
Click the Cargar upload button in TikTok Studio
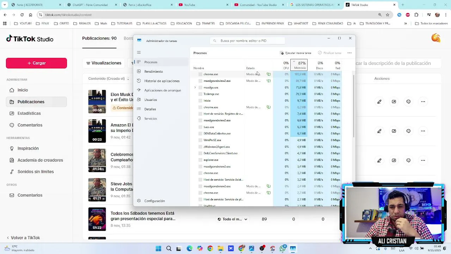click(x=36, y=63)
